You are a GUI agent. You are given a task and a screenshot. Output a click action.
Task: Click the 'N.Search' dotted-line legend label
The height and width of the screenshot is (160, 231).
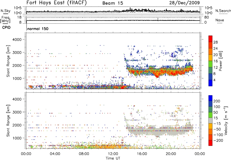[x=223, y=11]
